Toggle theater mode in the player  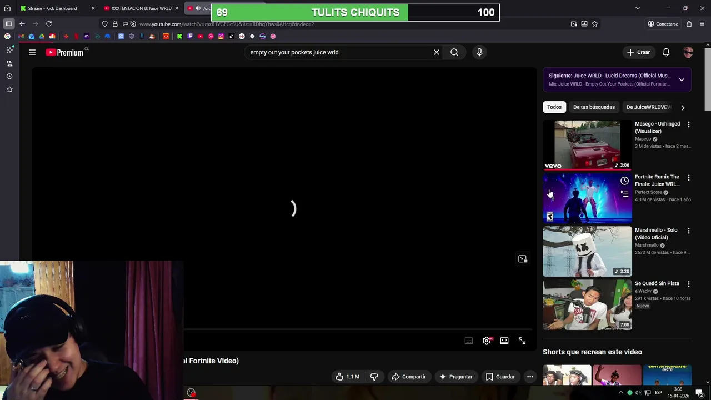tap(504, 341)
